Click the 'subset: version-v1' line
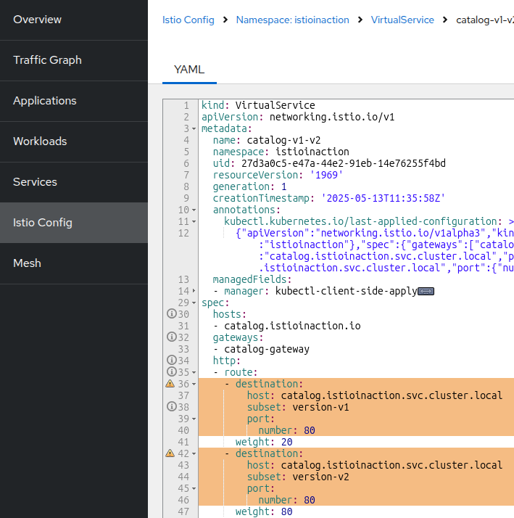The image size is (514, 518). point(298,407)
